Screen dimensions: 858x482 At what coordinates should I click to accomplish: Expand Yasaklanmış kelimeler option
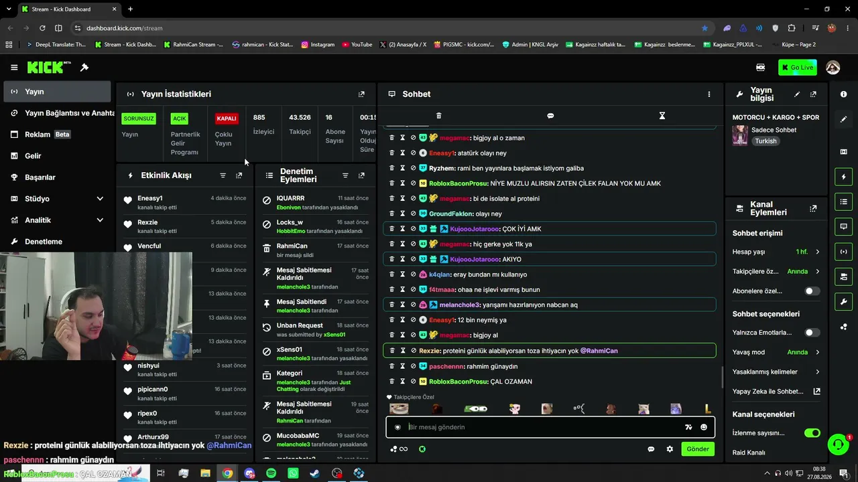click(x=776, y=372)
